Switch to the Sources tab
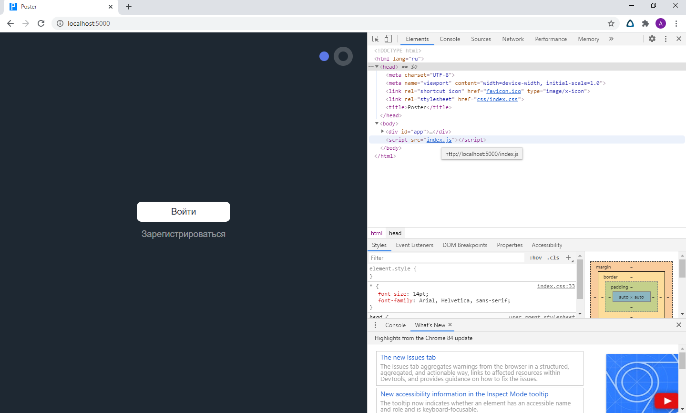Screen dimensions: 686x413 [x=481, y=39]
